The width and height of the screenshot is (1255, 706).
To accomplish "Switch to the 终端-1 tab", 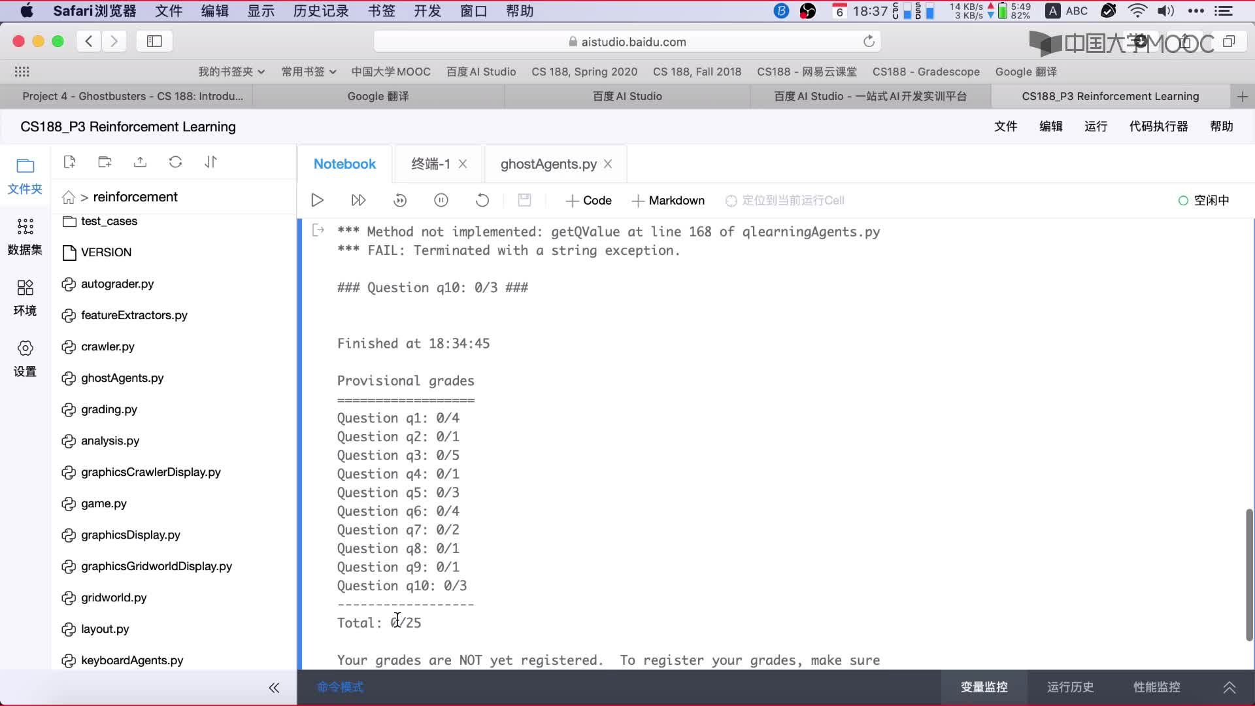I will (430, 164).
